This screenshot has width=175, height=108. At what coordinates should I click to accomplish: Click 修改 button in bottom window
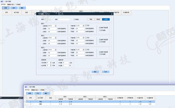38,93
